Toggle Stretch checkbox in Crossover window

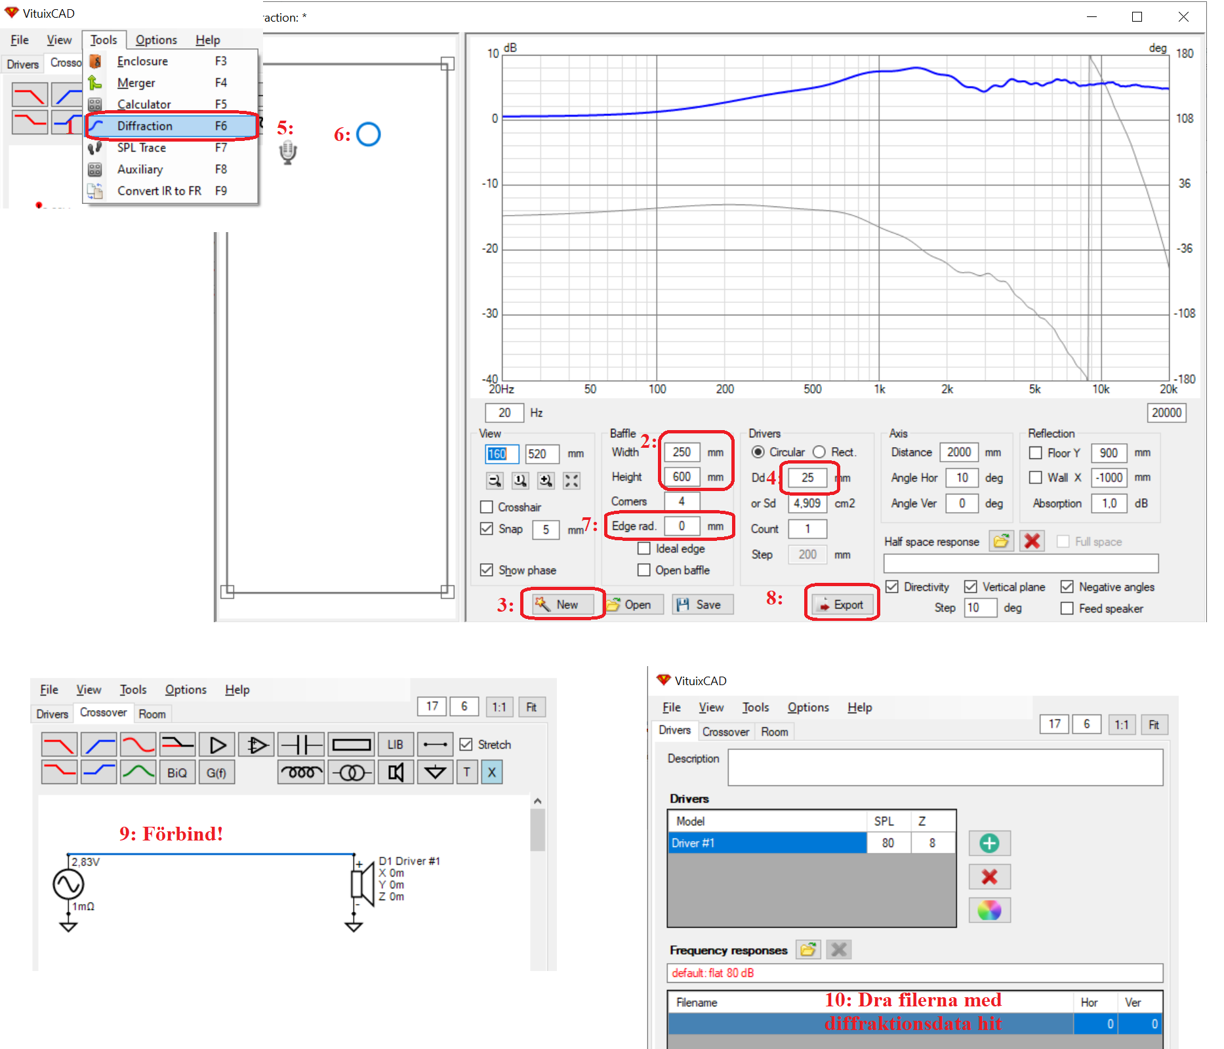click(466, 744)
